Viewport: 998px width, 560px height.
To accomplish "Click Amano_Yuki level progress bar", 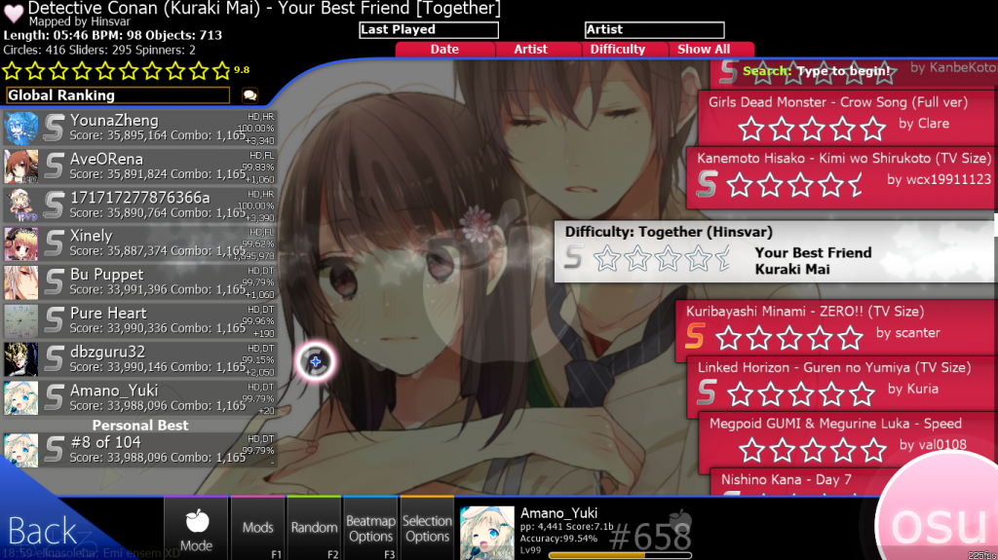I will click(620, 555).
